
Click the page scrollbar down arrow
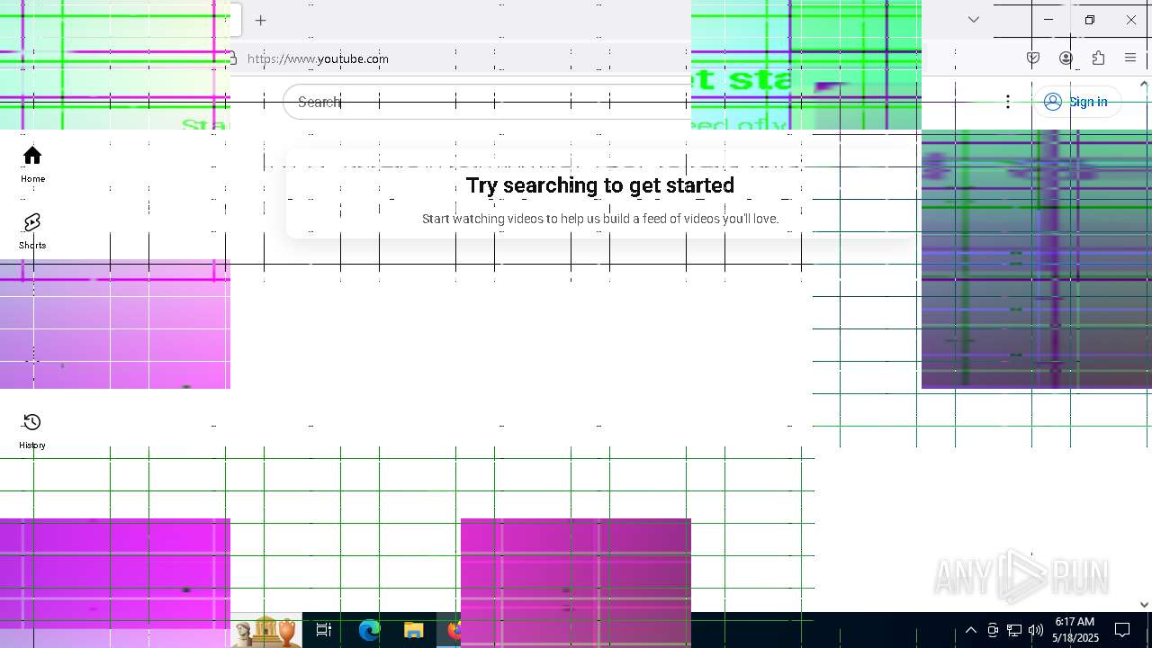point(1144,606)
